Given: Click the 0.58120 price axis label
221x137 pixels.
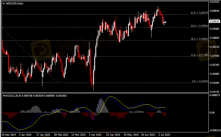Looking at the screenshot, I should [214, 47].
